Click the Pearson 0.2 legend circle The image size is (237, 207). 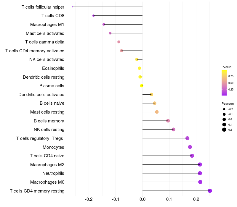point(224,130)
